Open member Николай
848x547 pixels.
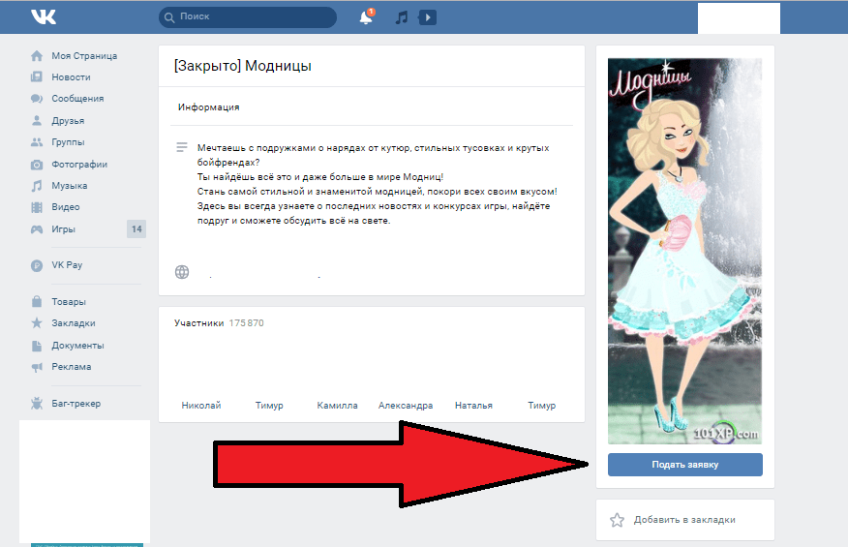[201, 406]
